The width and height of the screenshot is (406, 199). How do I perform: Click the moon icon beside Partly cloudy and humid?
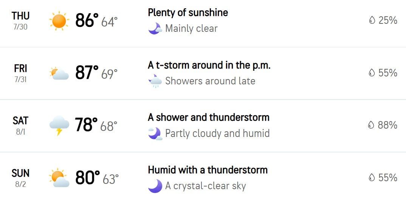pos(155,134)
